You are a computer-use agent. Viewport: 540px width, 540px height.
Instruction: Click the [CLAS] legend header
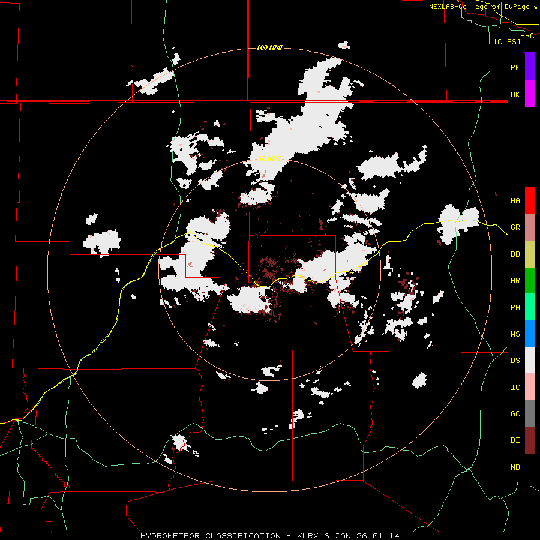click(x=507, y=41)
